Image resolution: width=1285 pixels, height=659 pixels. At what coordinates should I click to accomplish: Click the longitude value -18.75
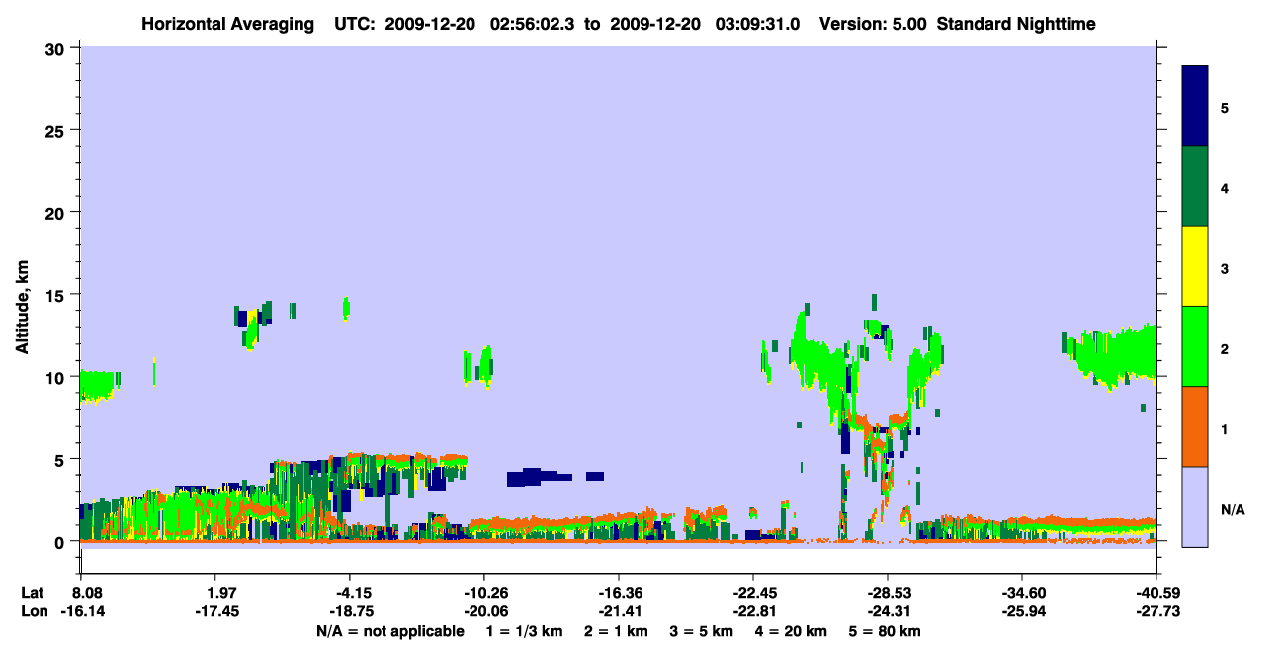350,612
